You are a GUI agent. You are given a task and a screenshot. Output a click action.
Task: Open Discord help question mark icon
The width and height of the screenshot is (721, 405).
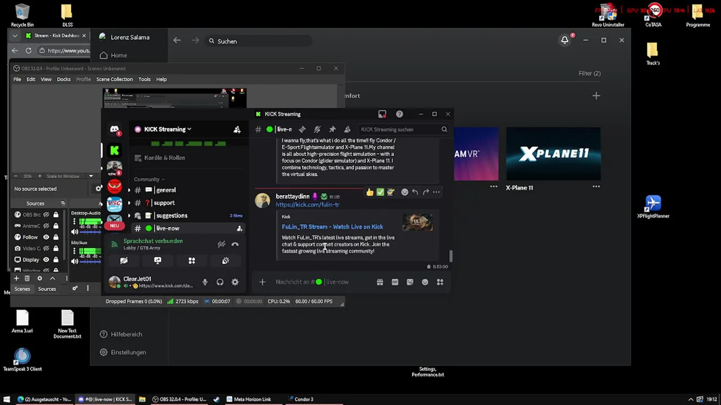coord(399,114)
